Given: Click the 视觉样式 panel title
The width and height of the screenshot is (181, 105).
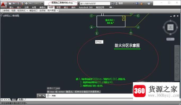Looking at the screenshot, I should click(21, 11).
